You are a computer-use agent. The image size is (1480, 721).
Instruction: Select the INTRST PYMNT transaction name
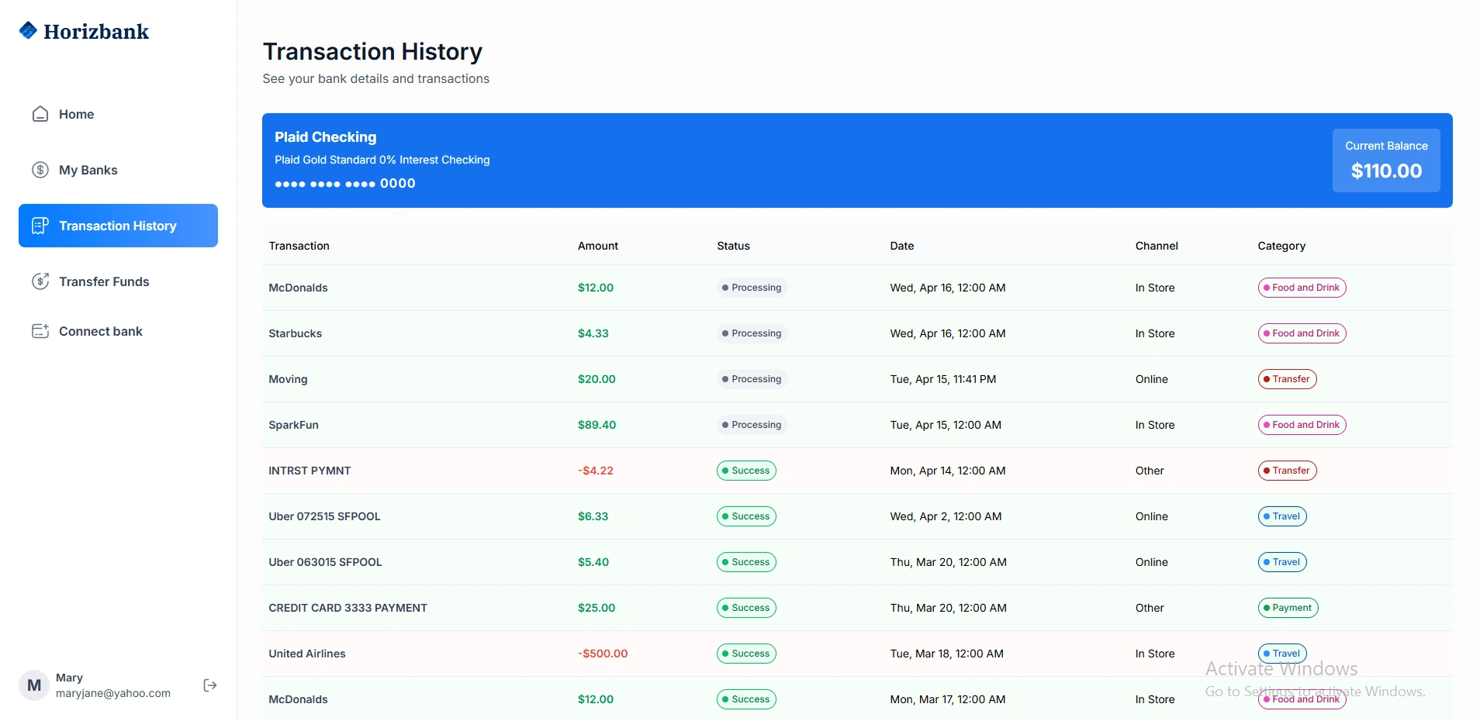pyautogui.click(x=309, y=471)
